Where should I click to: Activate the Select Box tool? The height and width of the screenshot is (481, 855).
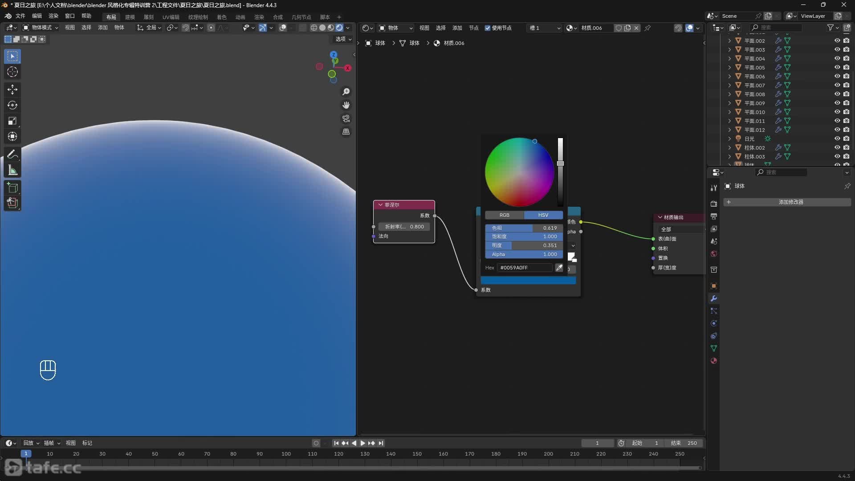(x=12, y=56)
